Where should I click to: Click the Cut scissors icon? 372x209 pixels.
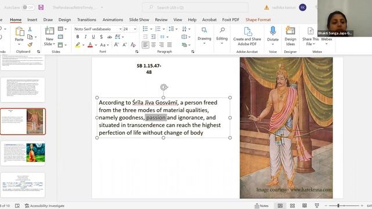pos(30,29)
